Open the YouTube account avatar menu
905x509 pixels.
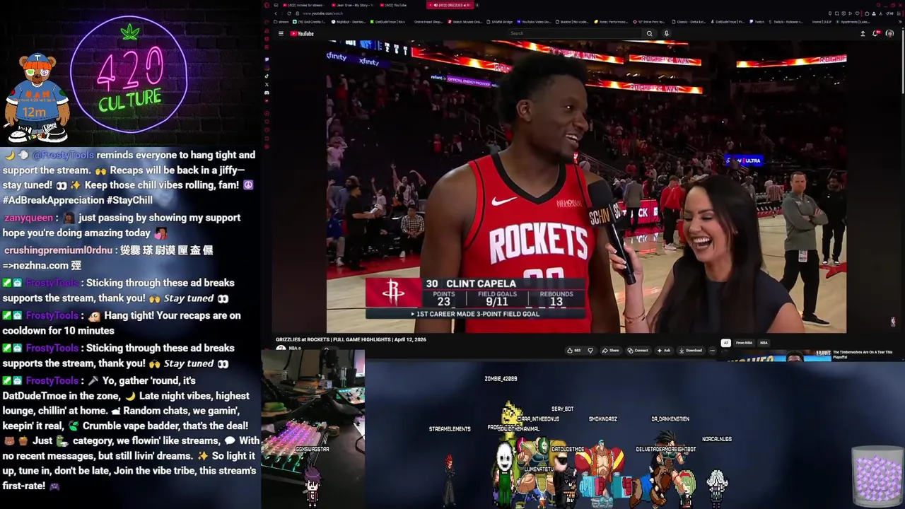click(x=889, y=33)
